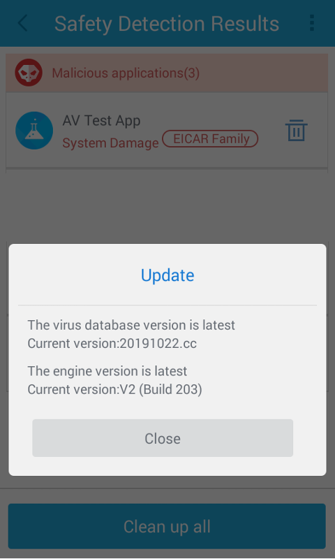Delete AV Test App with trash icon
The width and height of the screenshot is (335, 559).
coord(296,131)
